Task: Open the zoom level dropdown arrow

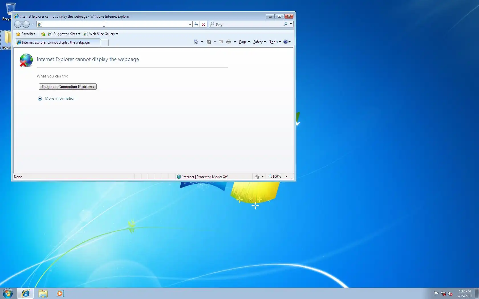Action: (286, 177)
